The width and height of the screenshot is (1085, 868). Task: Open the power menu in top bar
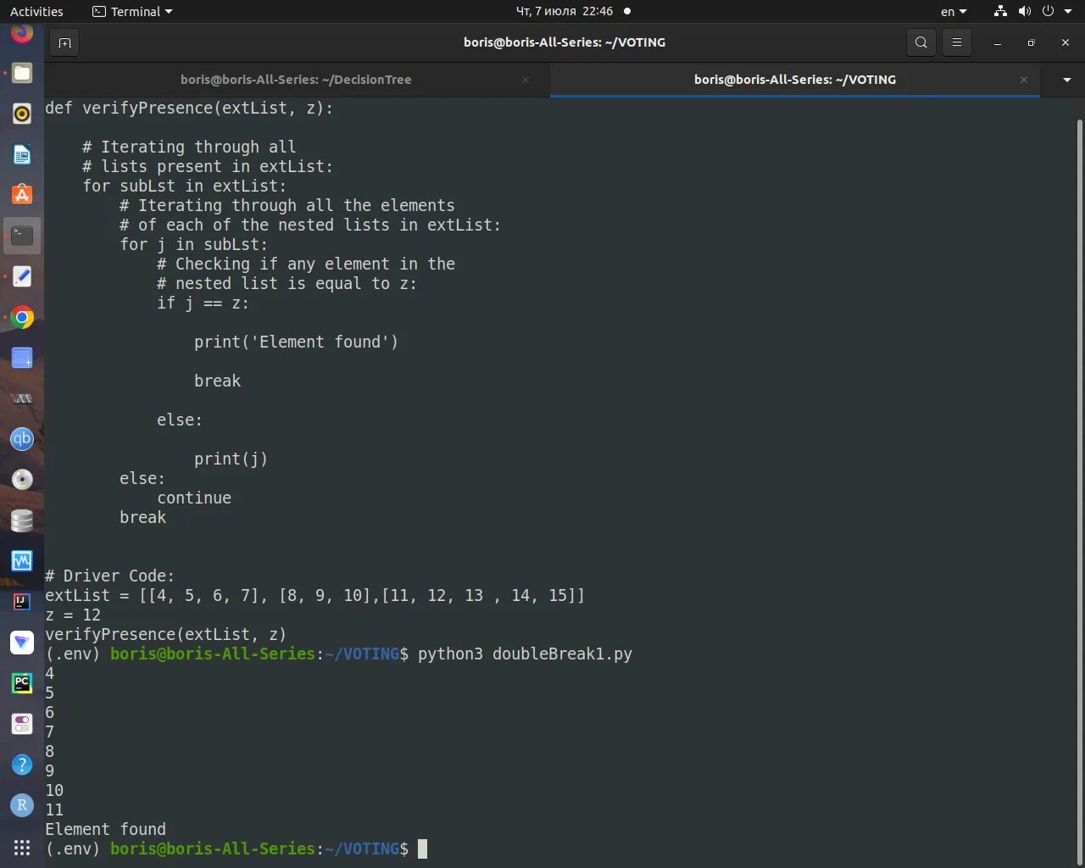(x=1048, y=11)
